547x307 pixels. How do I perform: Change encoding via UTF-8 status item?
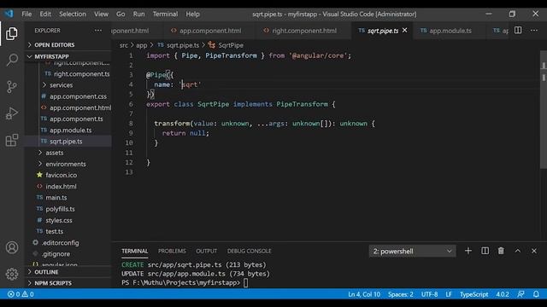pyautogui.click(x=429, y=294)
